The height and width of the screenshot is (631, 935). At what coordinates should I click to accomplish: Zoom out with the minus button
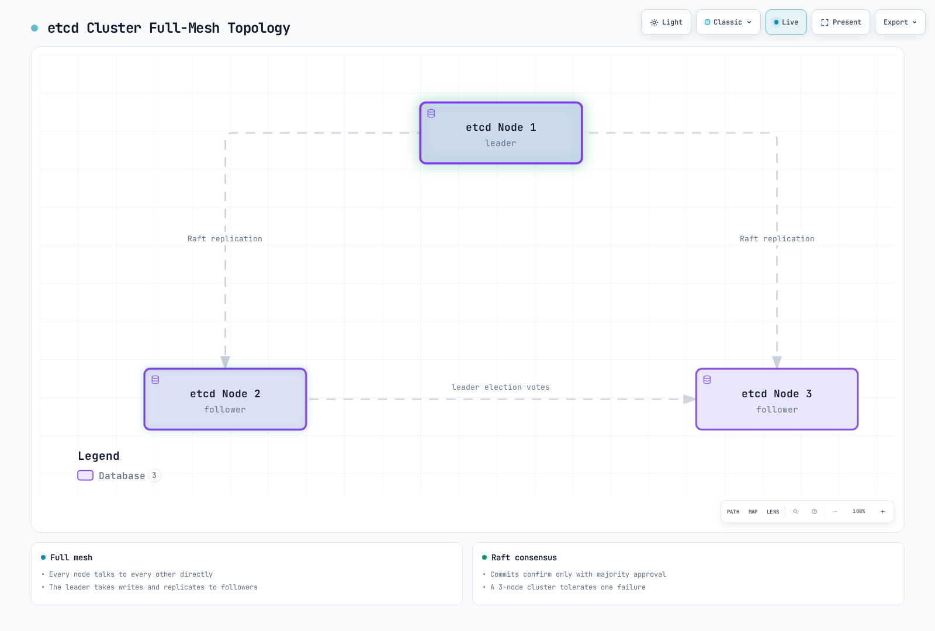tap(835, 512)
